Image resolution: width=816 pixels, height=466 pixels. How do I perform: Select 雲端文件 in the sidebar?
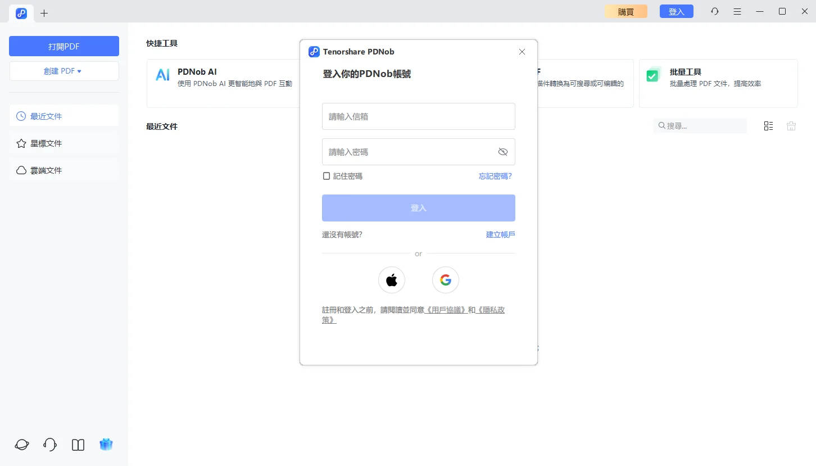[x=64, y=170]
